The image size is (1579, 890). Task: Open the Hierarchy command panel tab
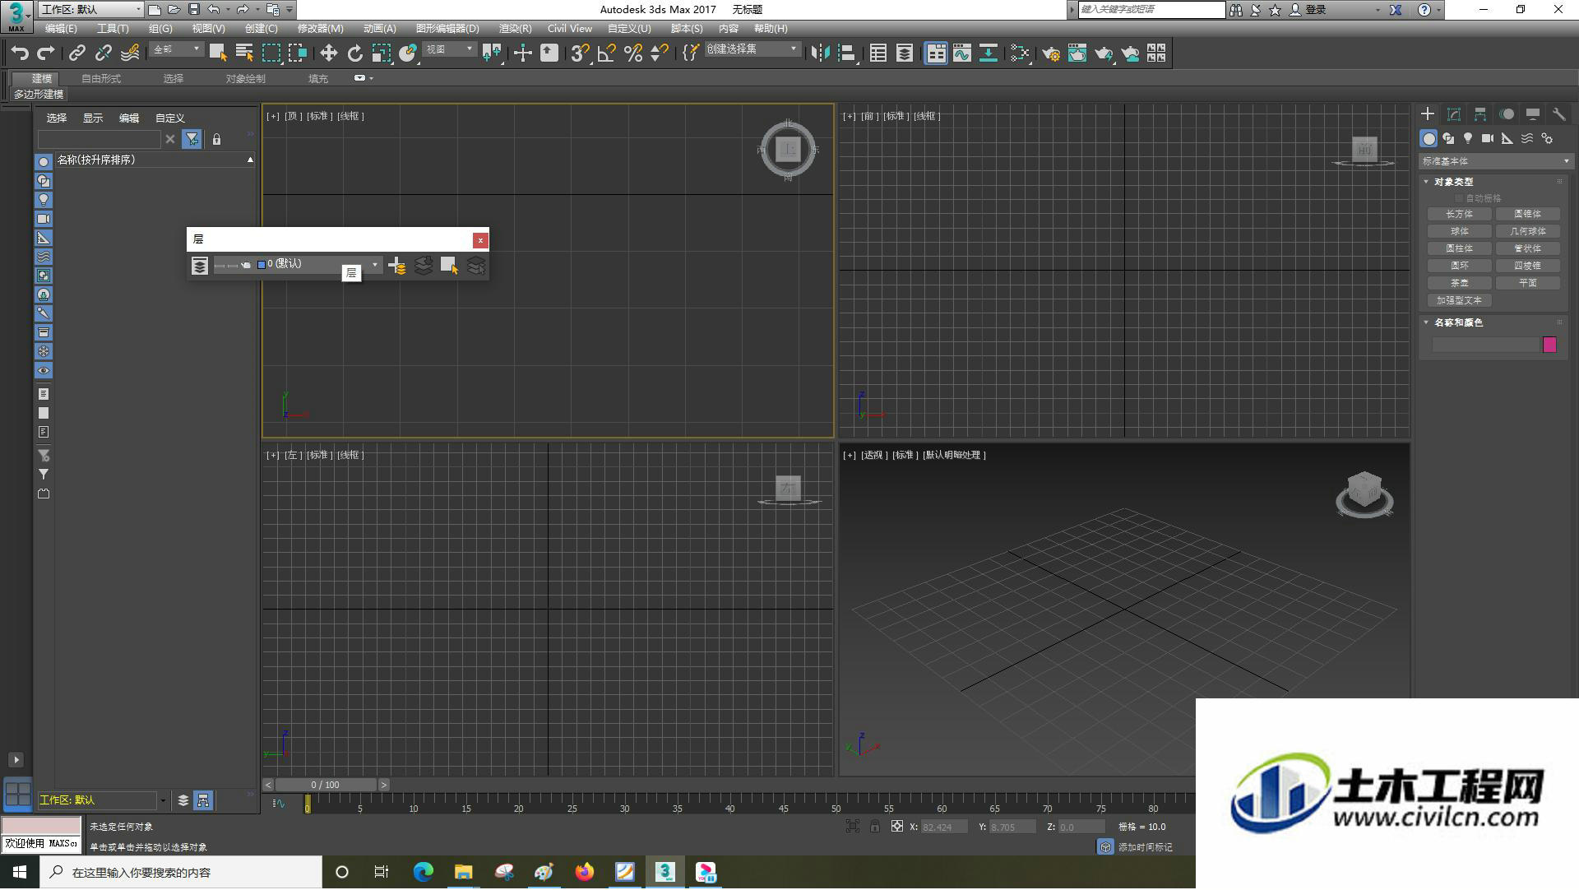[x=1480, y=114]
